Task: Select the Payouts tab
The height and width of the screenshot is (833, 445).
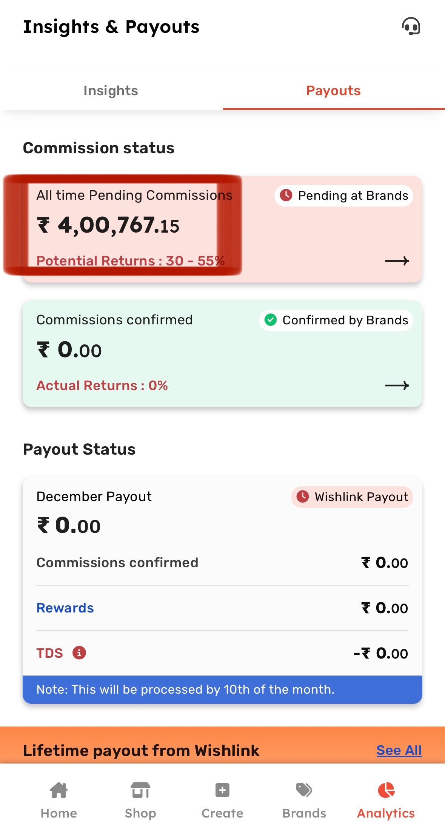Action: coord(334,91)
